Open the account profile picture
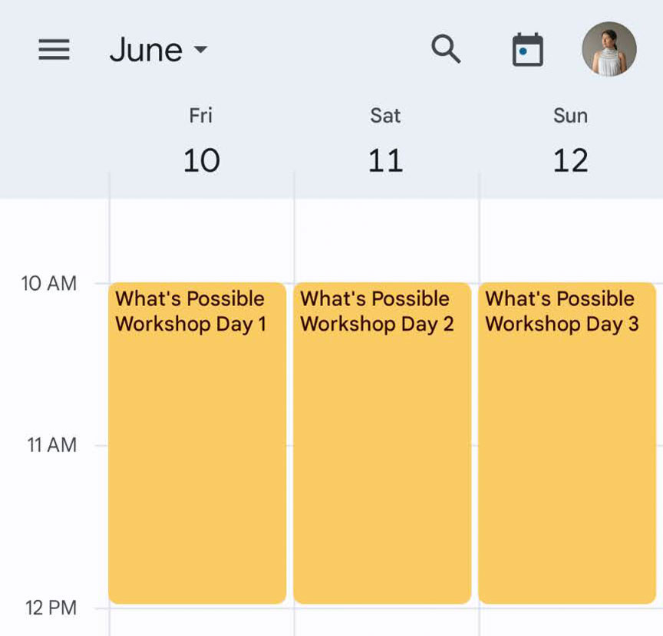 tap(609, 49)
